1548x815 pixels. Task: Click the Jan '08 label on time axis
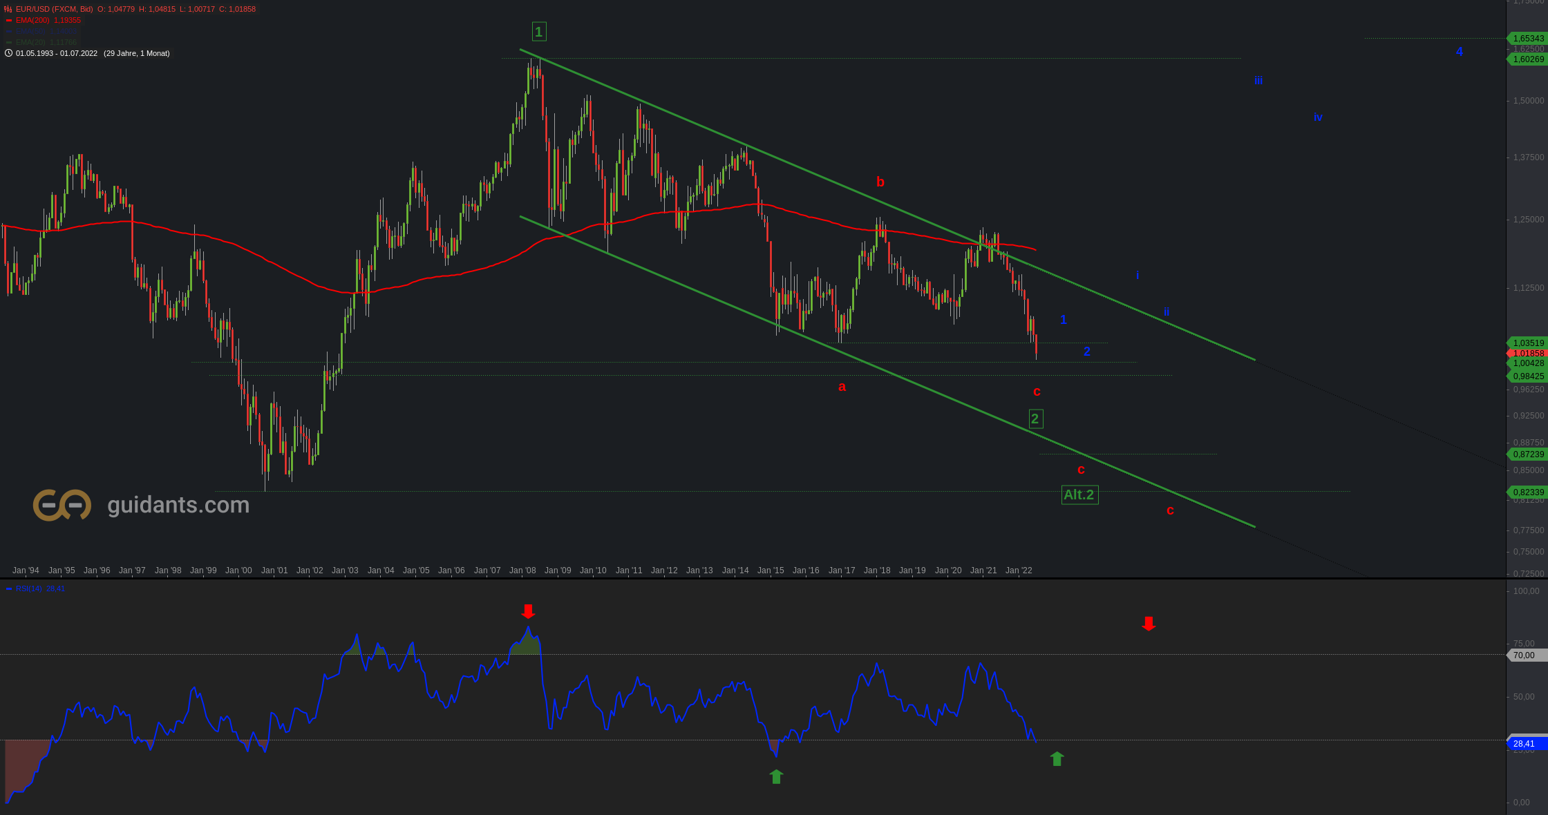coord(522,570)
